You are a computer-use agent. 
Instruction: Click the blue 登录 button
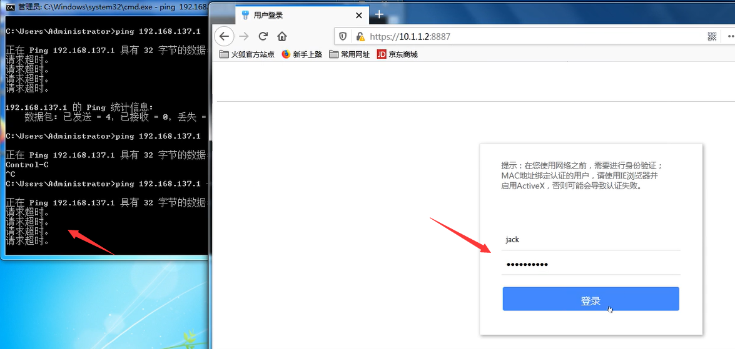pyautogui.click(x=591, y=299)
